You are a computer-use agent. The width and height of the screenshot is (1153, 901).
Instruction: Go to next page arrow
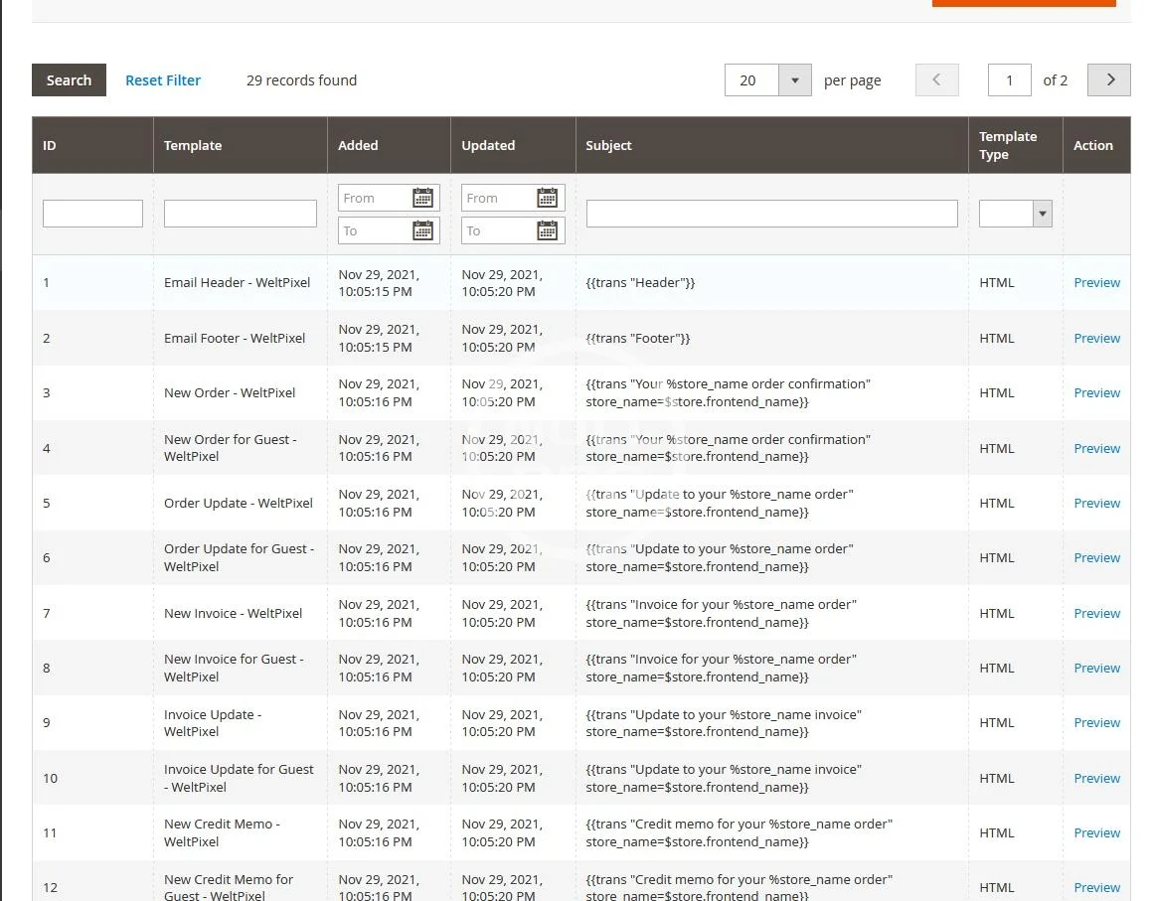coord(1109,80)
